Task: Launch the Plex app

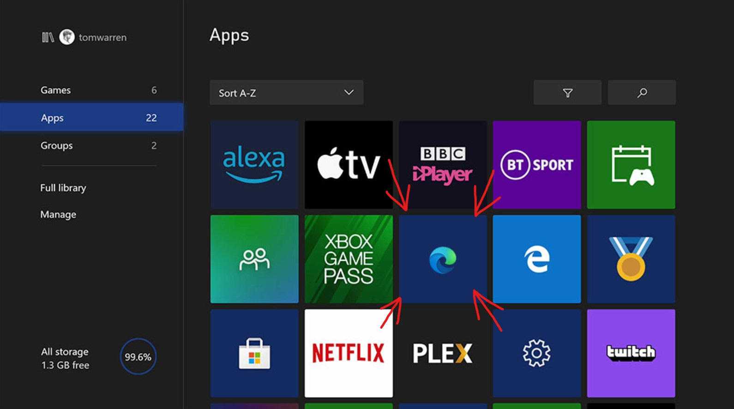Action: [443, 353]
